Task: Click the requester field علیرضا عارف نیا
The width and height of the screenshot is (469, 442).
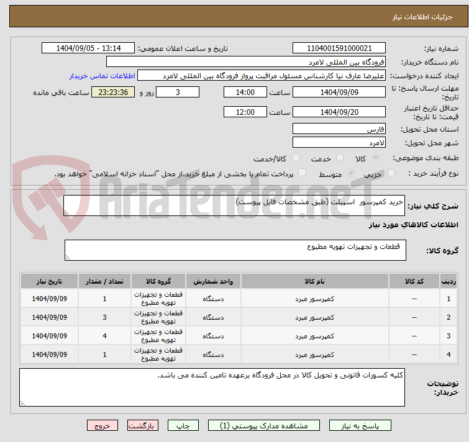Action: (x=262, y=76)
